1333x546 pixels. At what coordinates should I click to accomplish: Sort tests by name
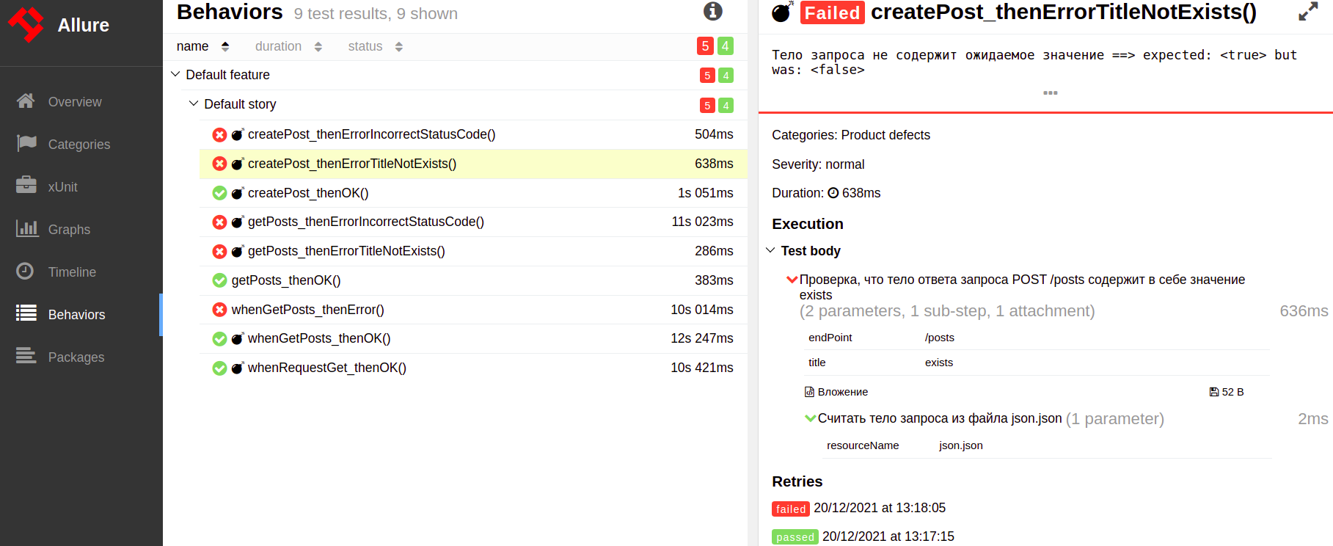[203, 46]
